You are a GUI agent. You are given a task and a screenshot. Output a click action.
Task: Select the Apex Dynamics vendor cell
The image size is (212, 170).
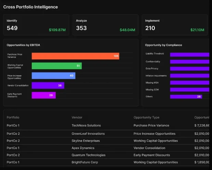click(83, 148)
